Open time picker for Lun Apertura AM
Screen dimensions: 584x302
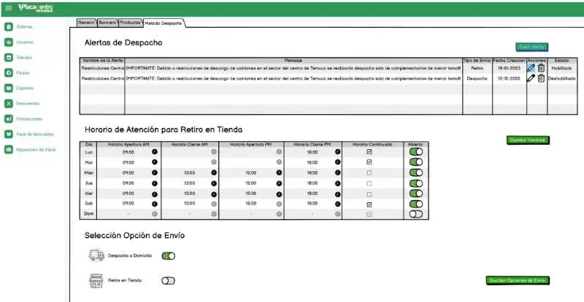click(x=155, y=152)
